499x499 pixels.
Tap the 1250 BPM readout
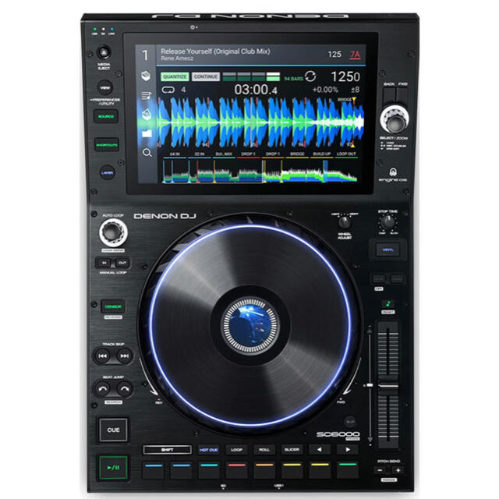pyautogui.click(x=345, y=76)
